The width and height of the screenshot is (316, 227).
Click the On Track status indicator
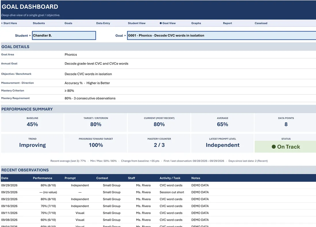[286, 147]
